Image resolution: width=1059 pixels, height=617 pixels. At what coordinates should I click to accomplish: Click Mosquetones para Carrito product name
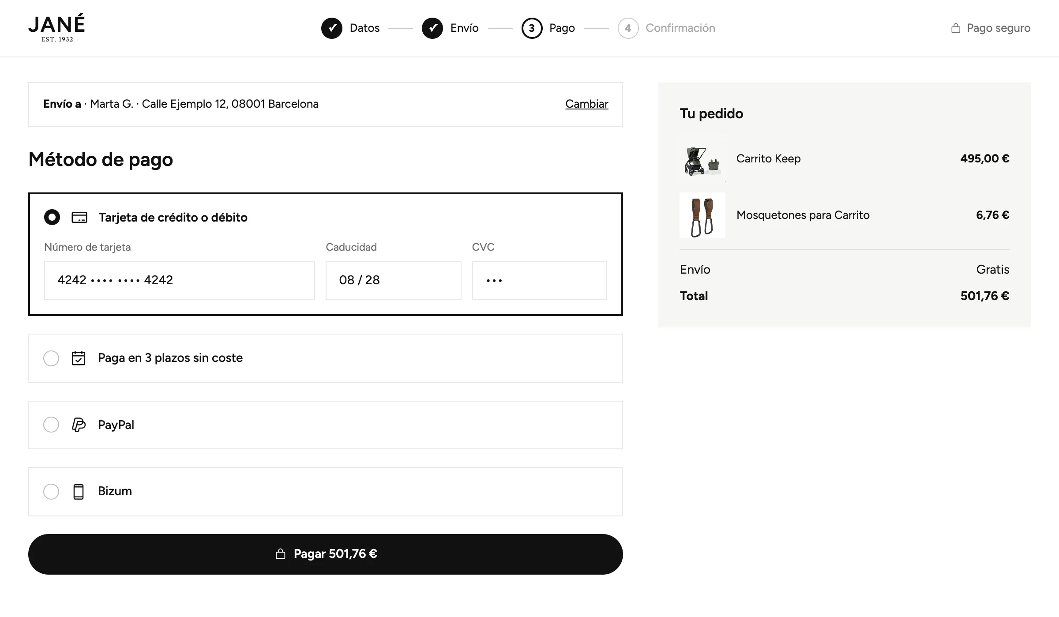pos(803,215)
